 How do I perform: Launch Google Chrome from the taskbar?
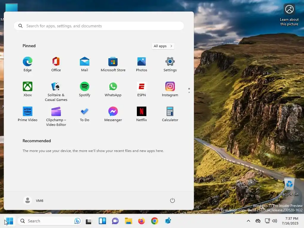(154, 221)
